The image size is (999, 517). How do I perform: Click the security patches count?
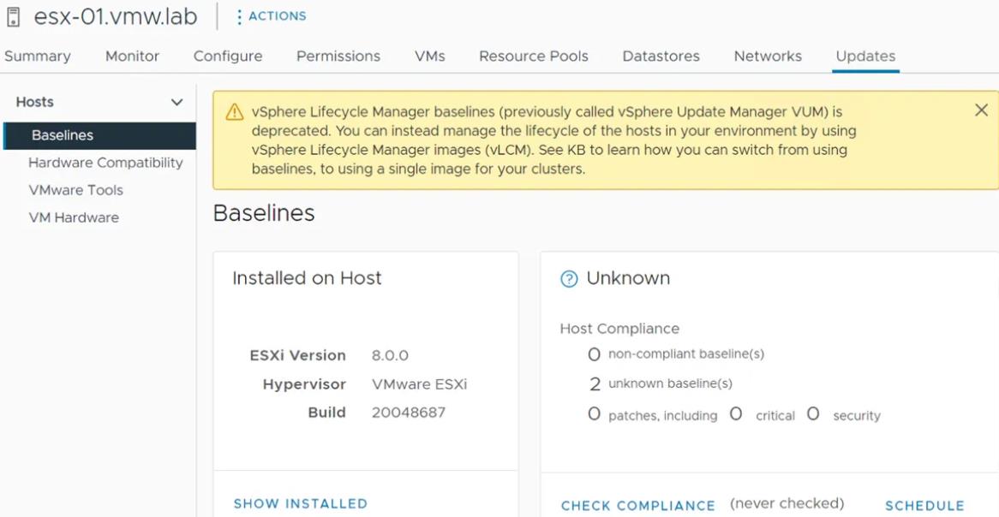click(813, 415)
